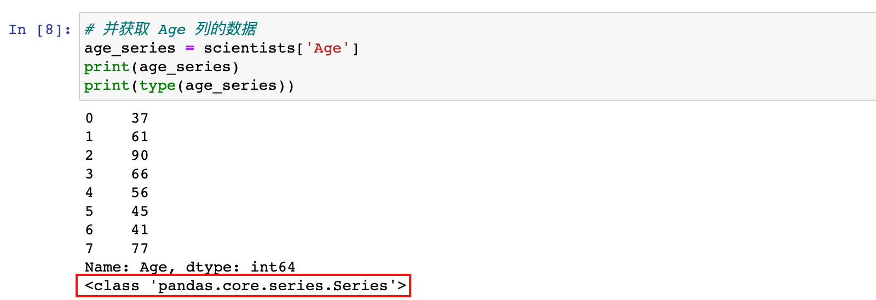
Task: Click the scientists identifier in code
Action: [249, 48]
